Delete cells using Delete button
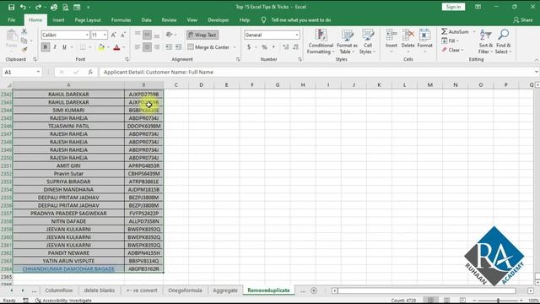The height and width of the screenshot is (304, 540). pyautogui.click(x=408, y=41)
